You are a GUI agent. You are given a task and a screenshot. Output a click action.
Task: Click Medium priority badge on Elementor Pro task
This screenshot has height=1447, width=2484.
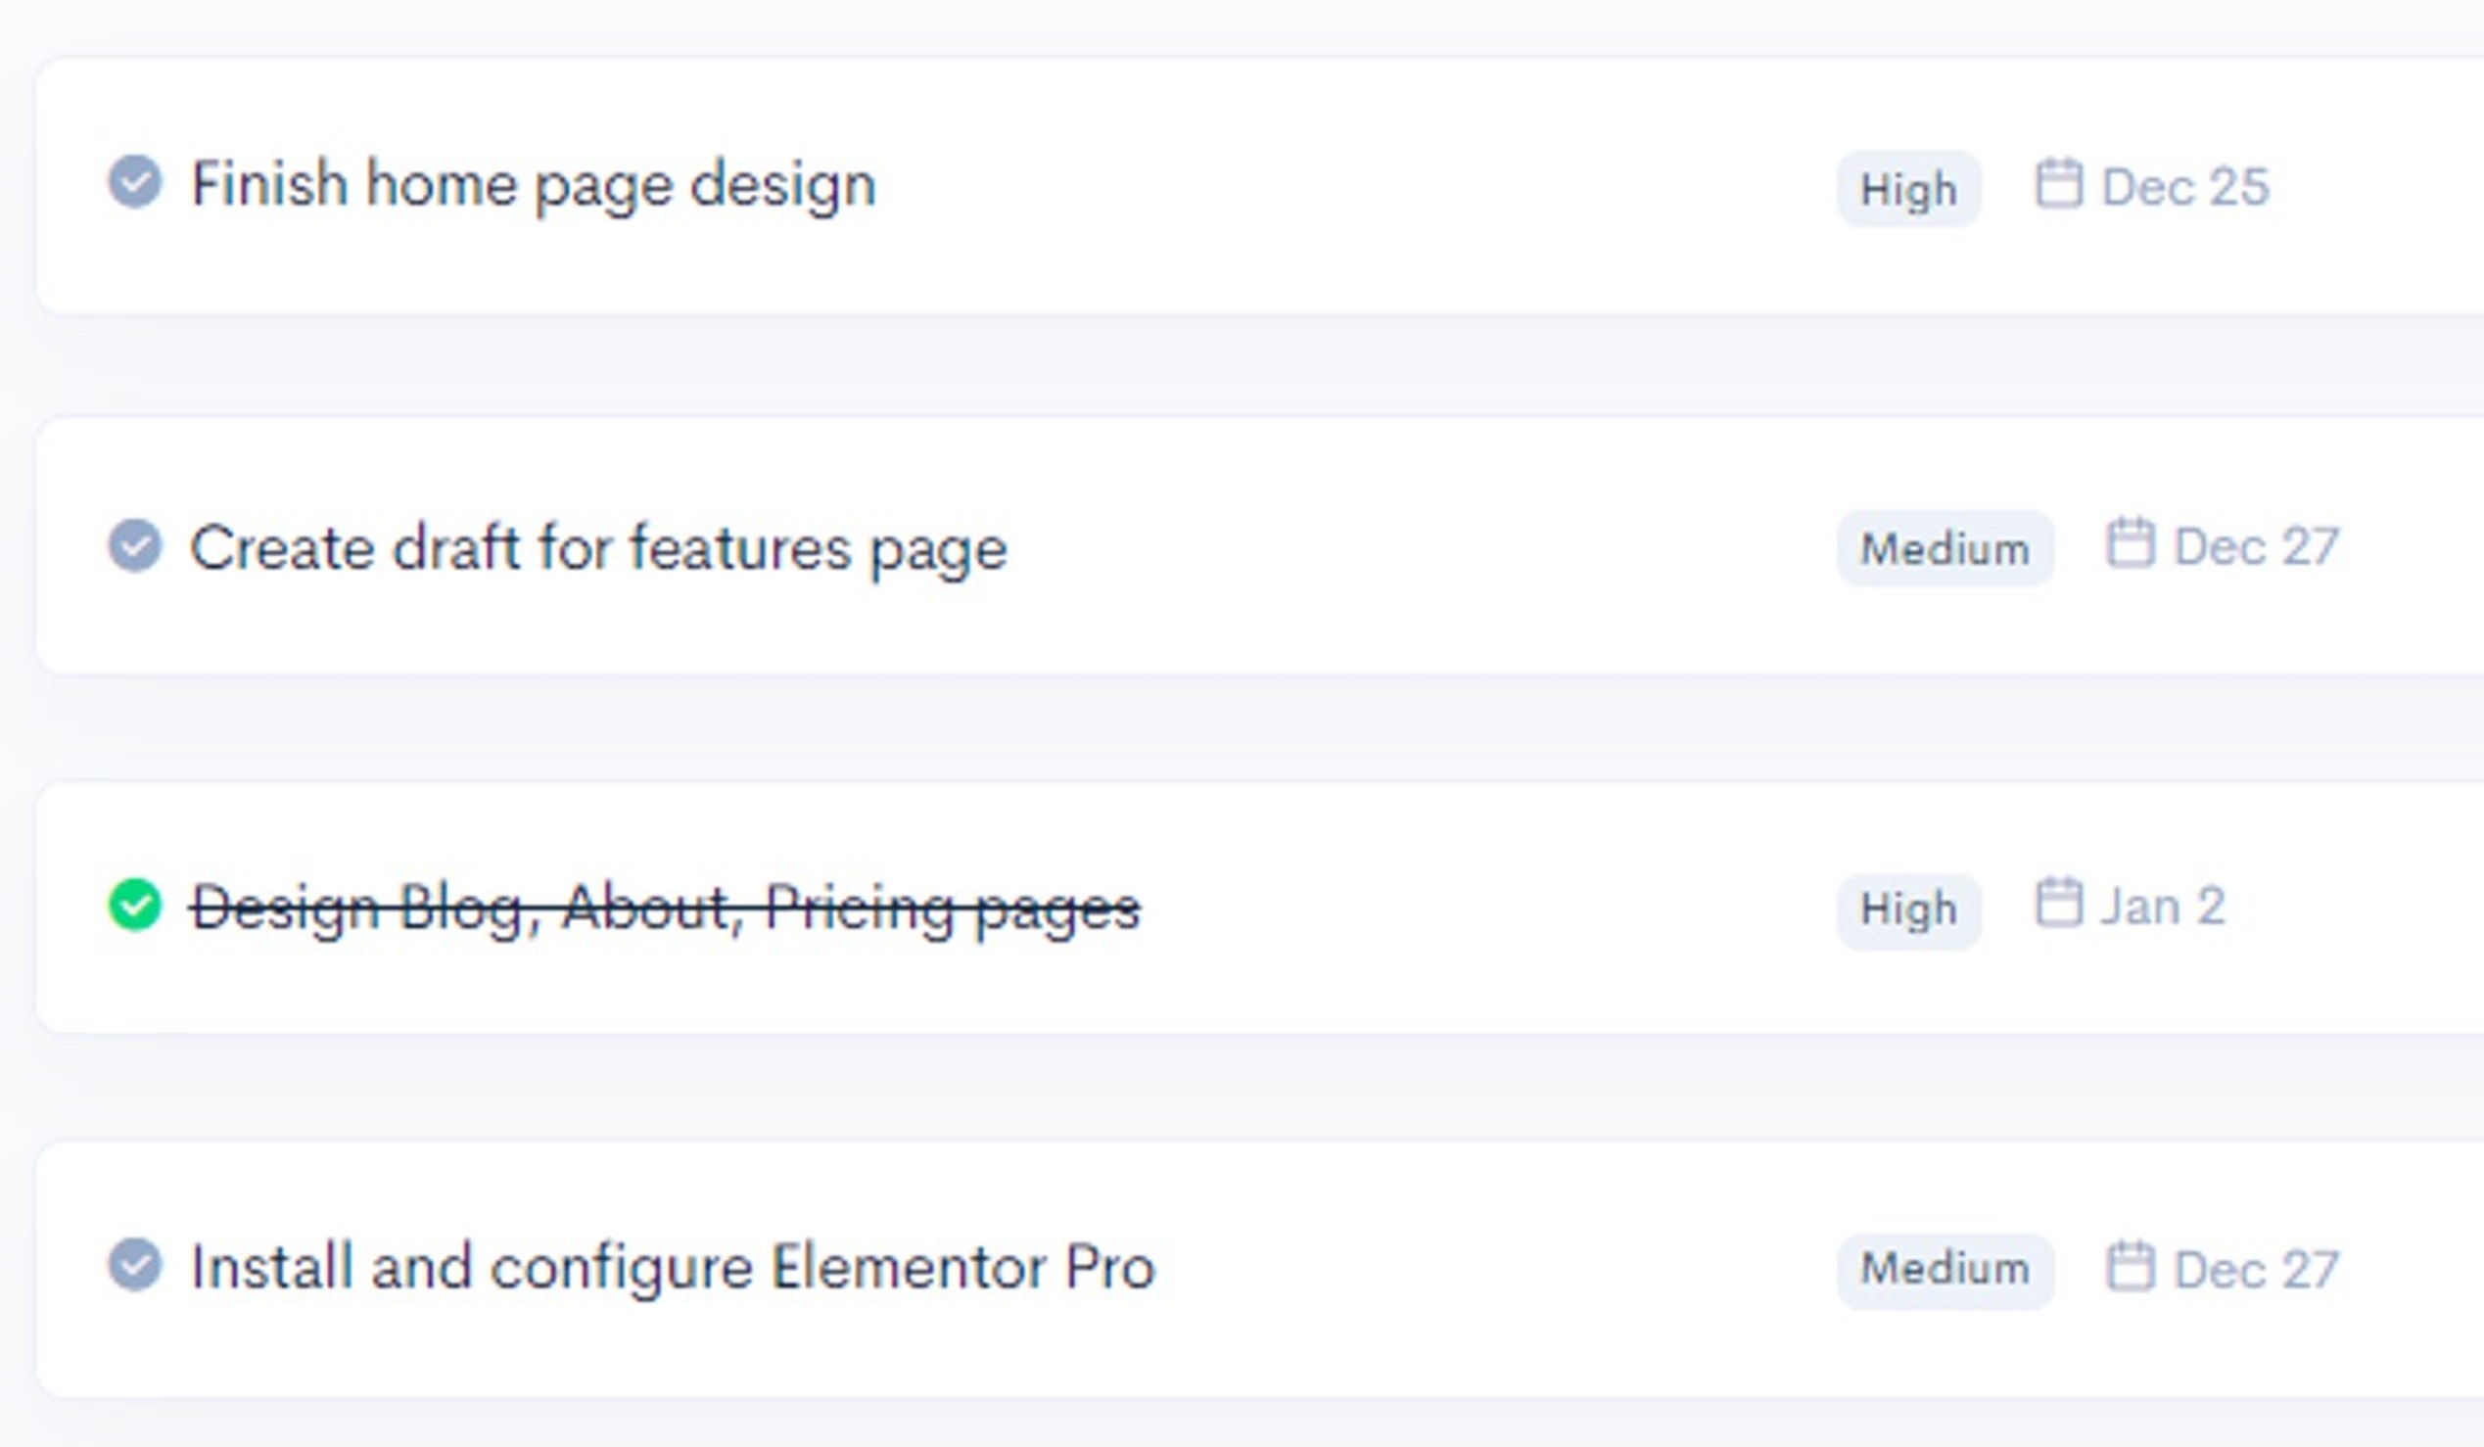coord(1945,1269)
